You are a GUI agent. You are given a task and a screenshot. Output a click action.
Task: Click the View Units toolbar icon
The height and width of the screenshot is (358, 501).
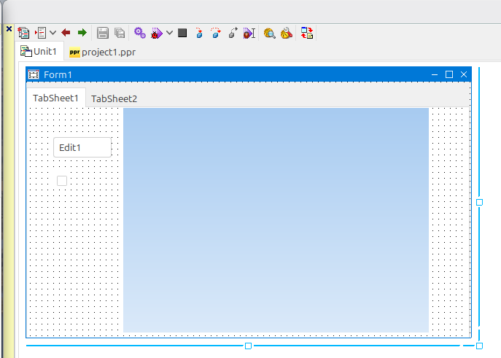pos(24,33)
